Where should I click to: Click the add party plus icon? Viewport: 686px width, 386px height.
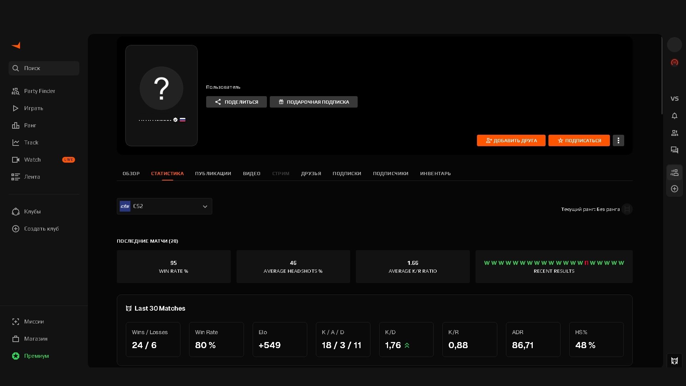tap(674, 189)
